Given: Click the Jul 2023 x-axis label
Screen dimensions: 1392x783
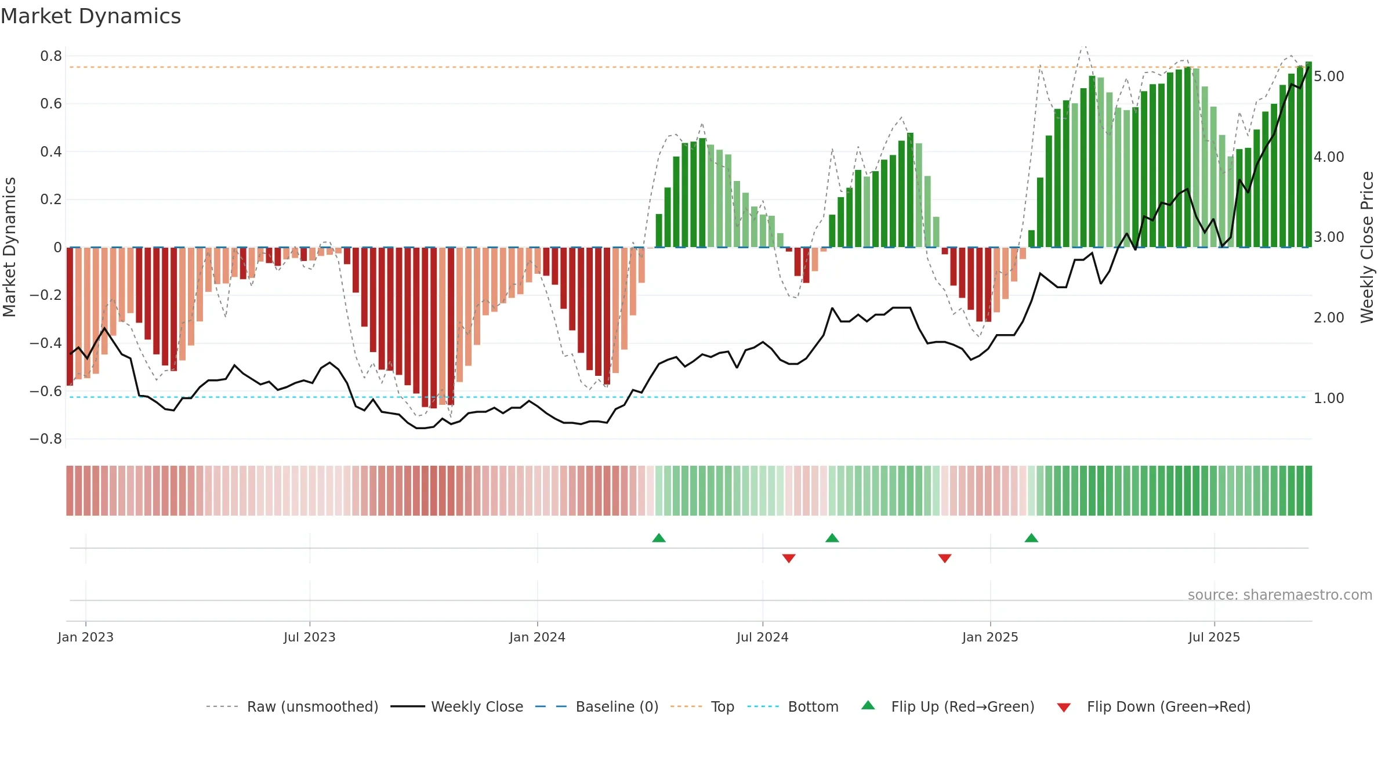Looking at the screenshot, I should (310, 637).
